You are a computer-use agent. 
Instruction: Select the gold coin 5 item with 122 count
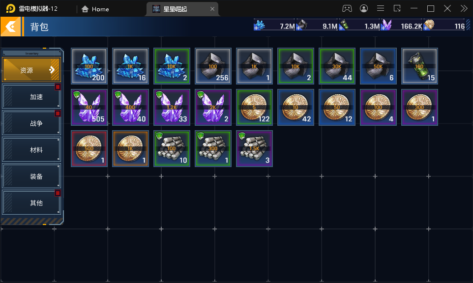coord(254,107)
